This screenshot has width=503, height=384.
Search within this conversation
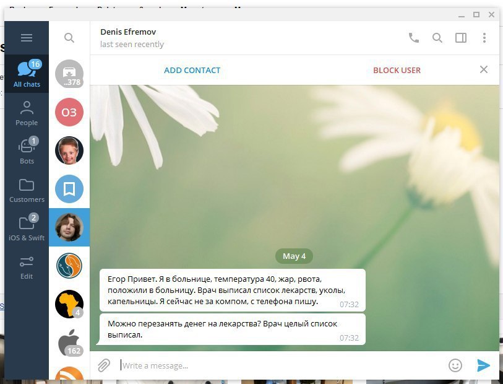(x=437, y=38)
